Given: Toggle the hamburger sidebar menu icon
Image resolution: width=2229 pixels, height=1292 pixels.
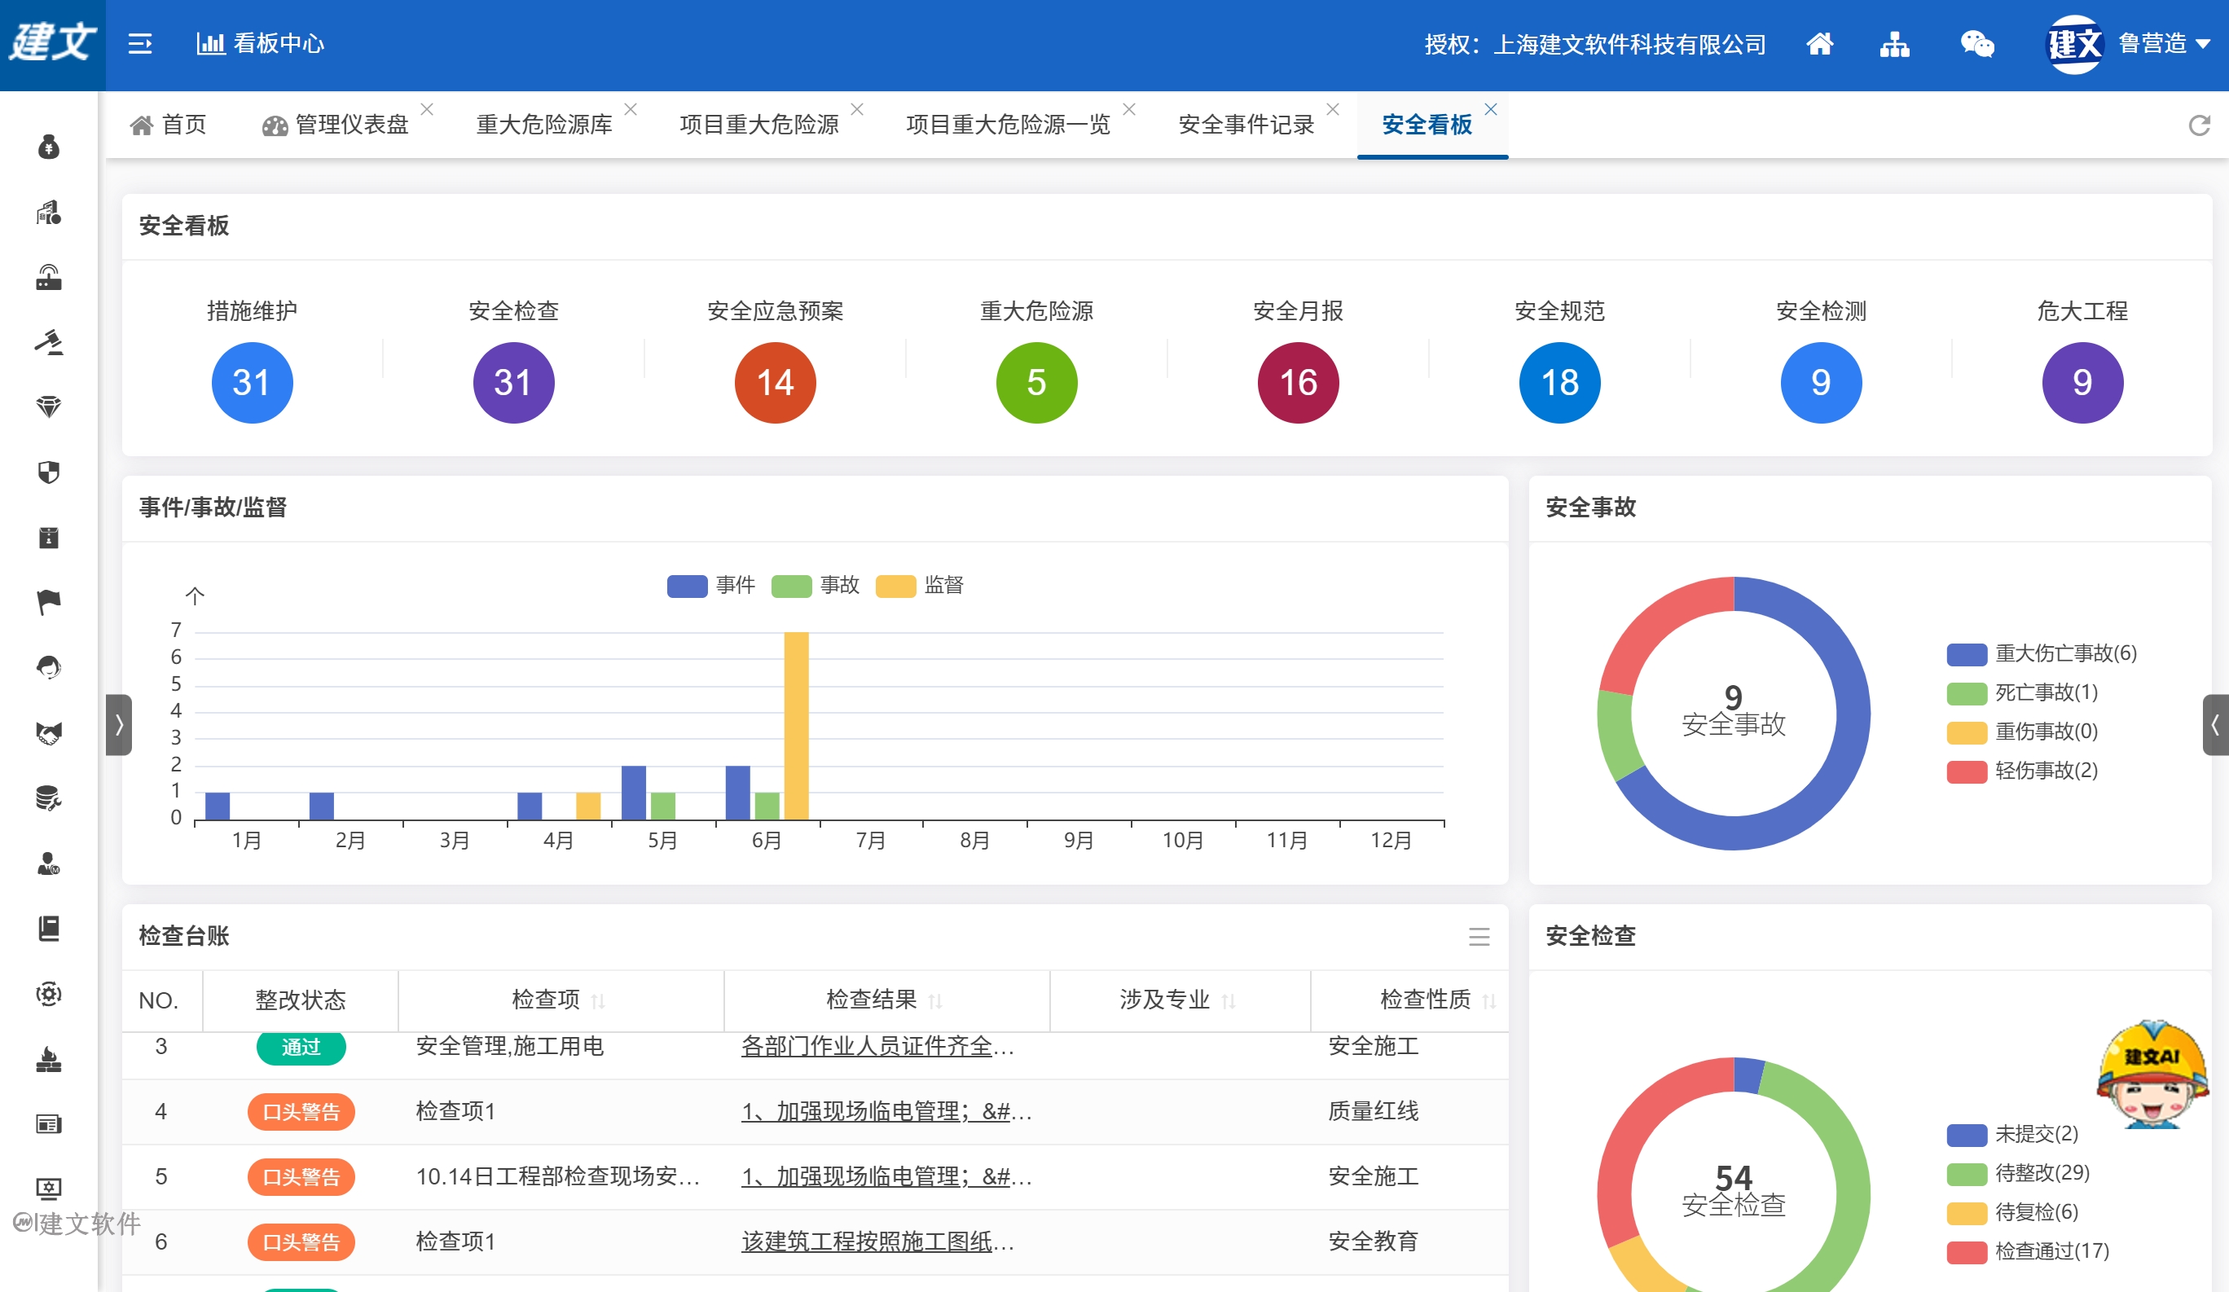Looking at the screenshot, I should [x=140, y=43].
